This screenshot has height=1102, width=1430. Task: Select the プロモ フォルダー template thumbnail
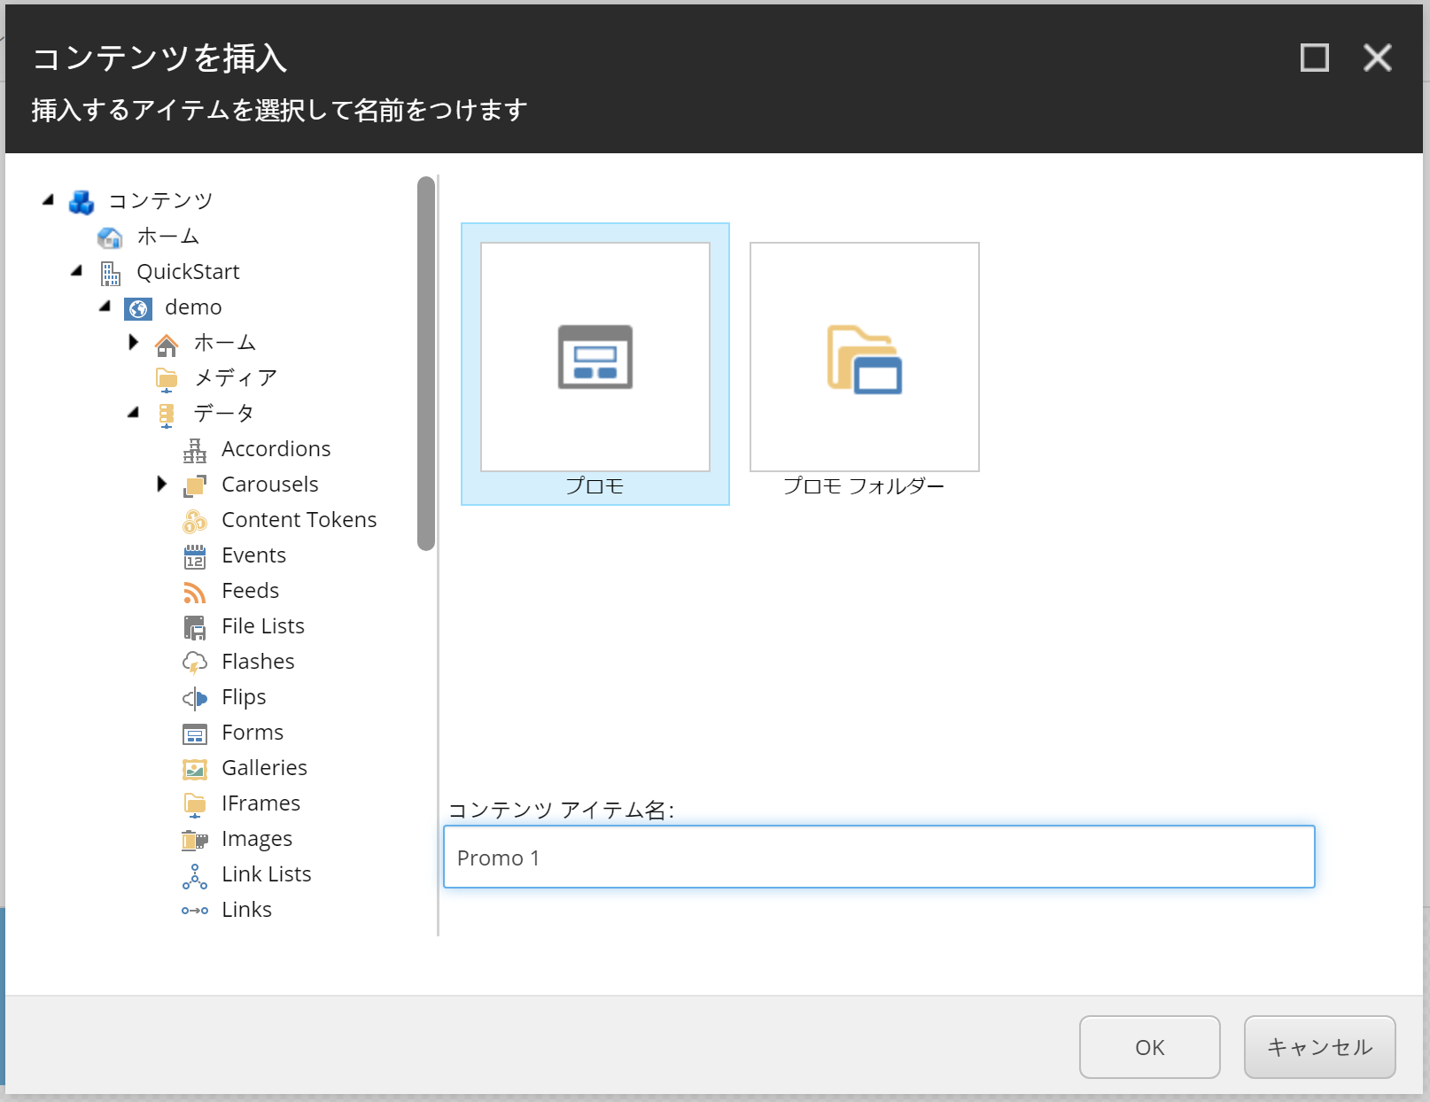864,358
